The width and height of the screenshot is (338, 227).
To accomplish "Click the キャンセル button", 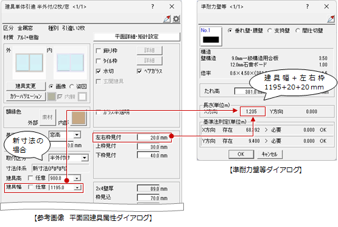I will (269, 154).
